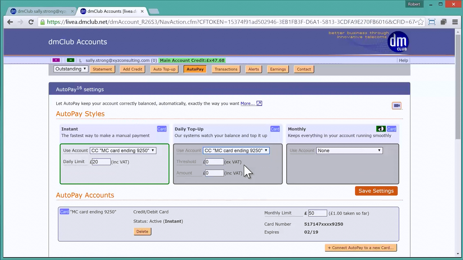Click the purple flag icon
The image size is (463, 260).
click(x=56, y=60)
